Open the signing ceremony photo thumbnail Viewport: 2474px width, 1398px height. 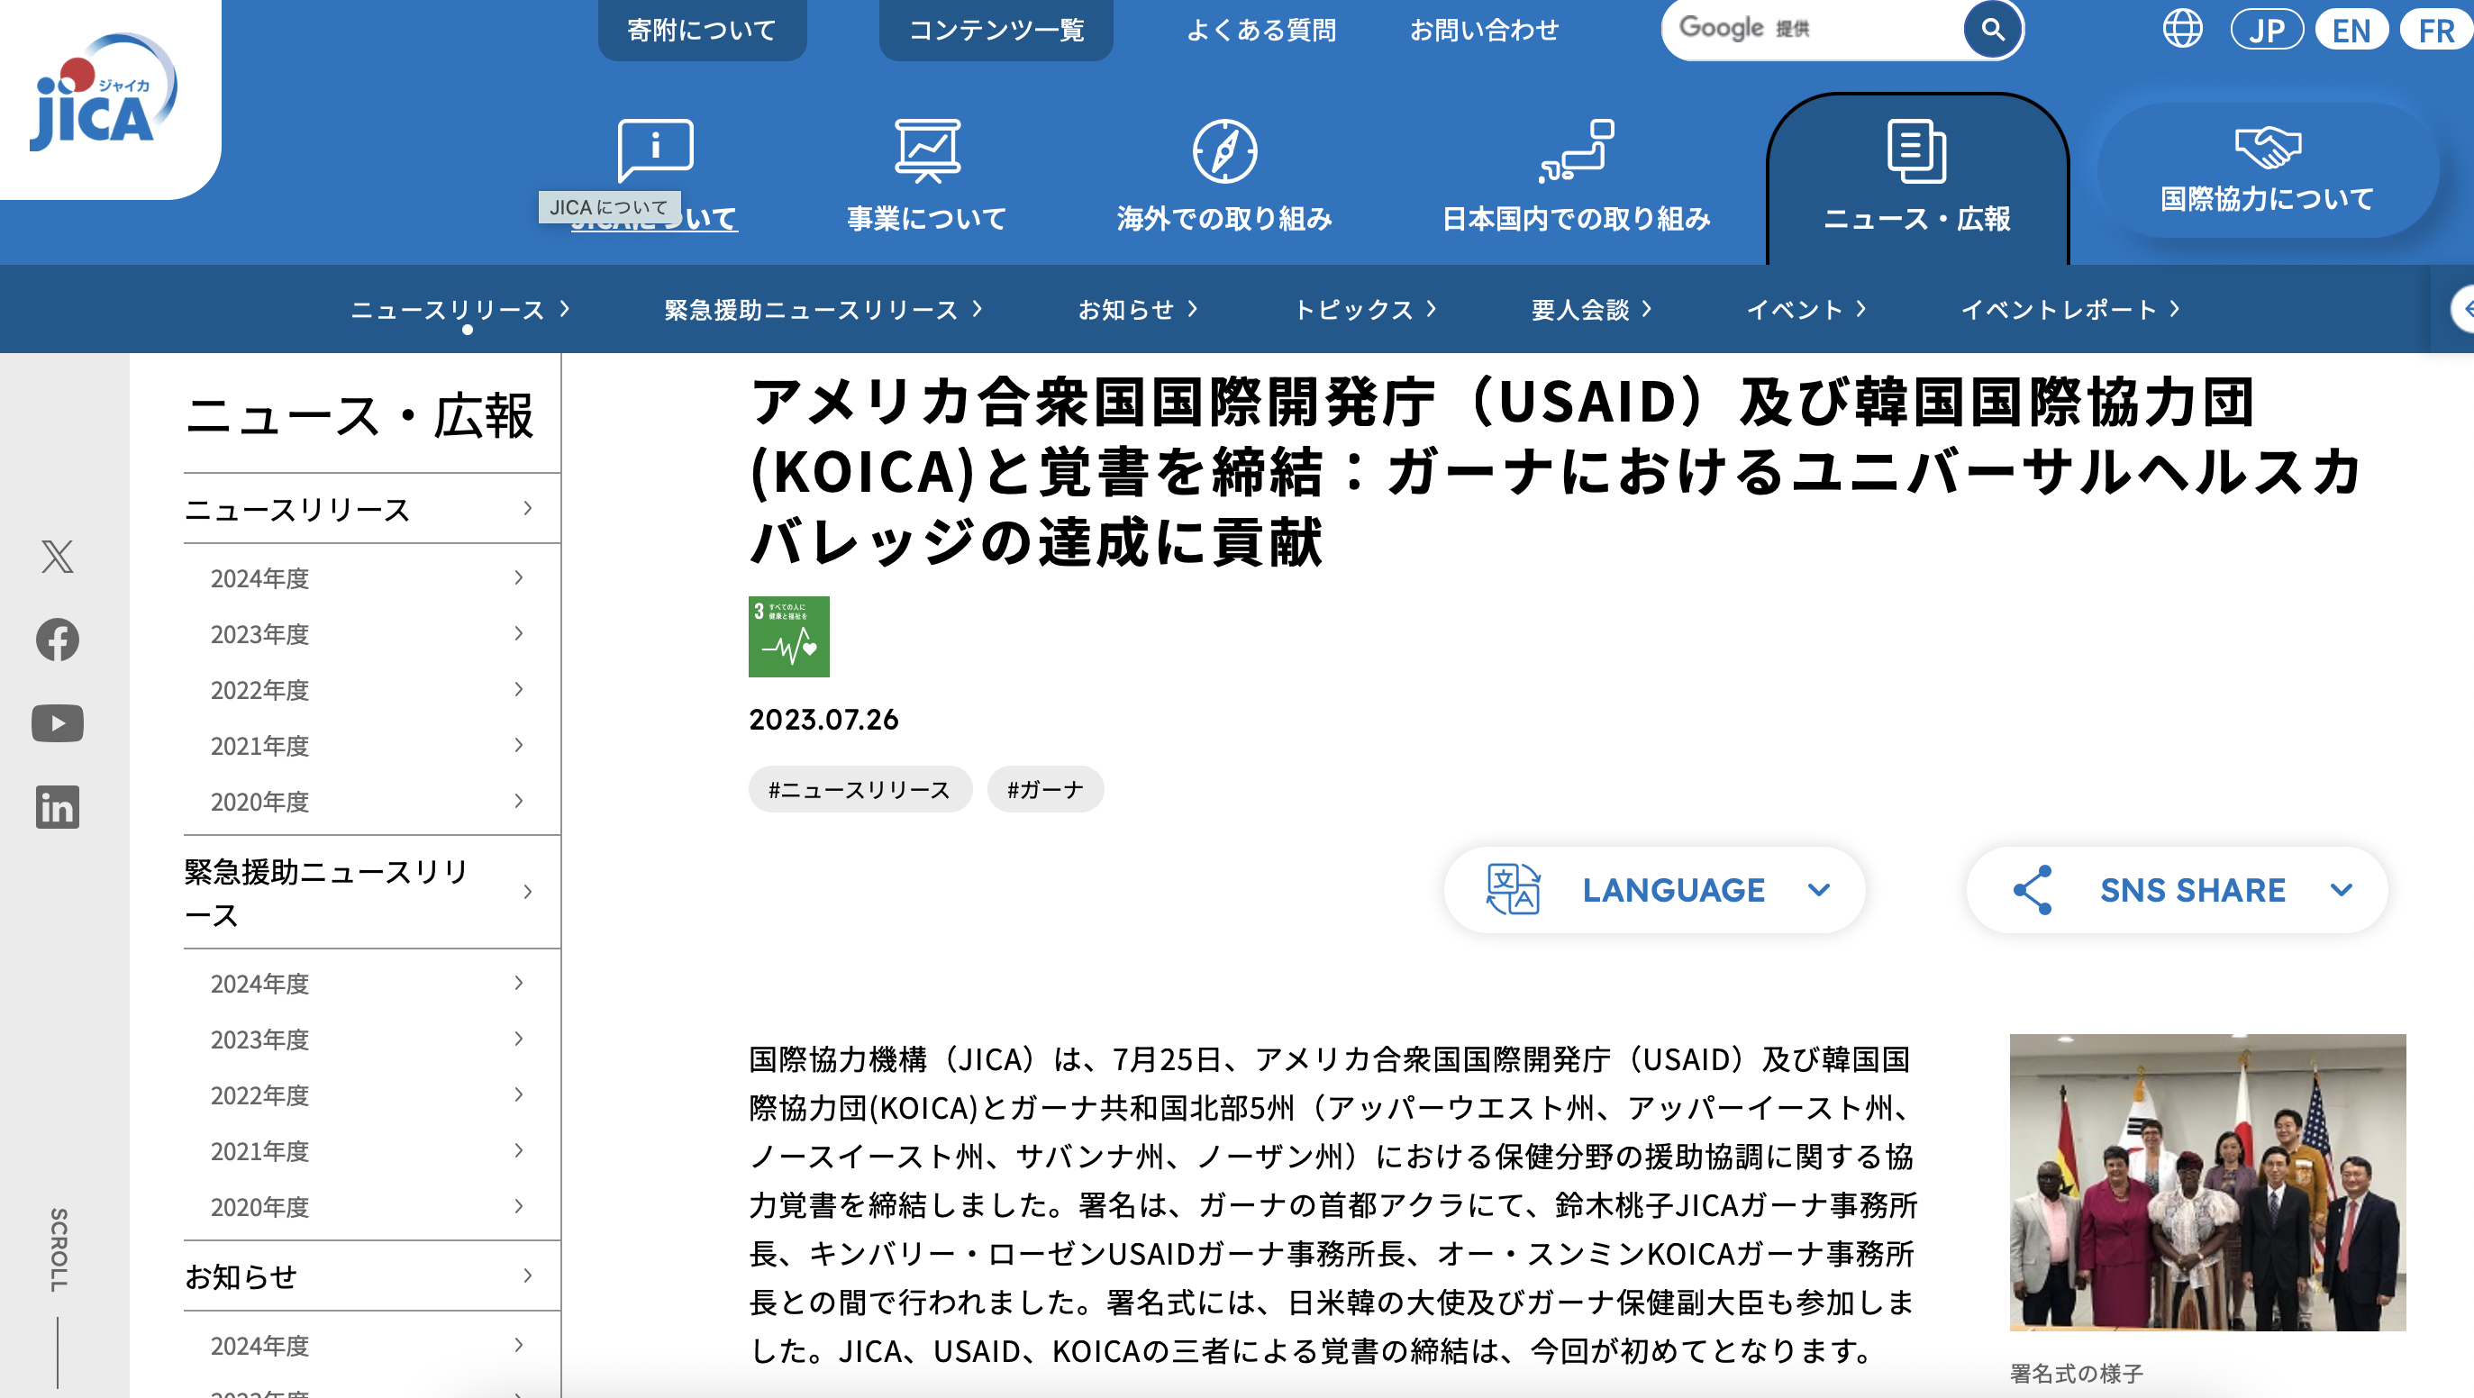point(2207,1182)
